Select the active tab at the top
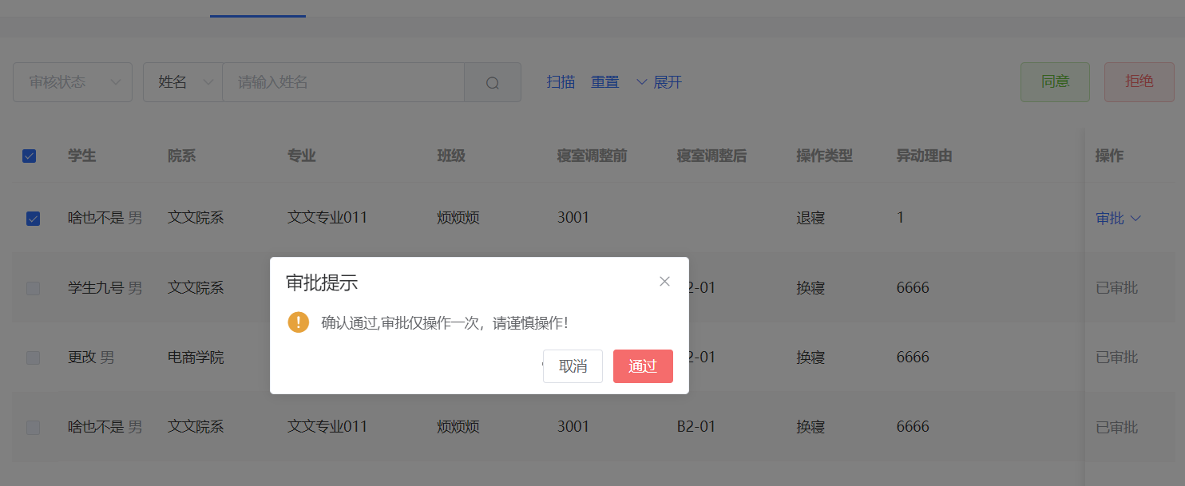 [257, 8]
